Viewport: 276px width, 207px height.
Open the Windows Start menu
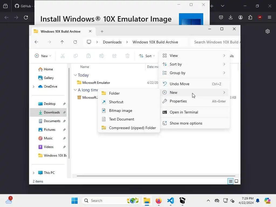(x=74, y=201)
